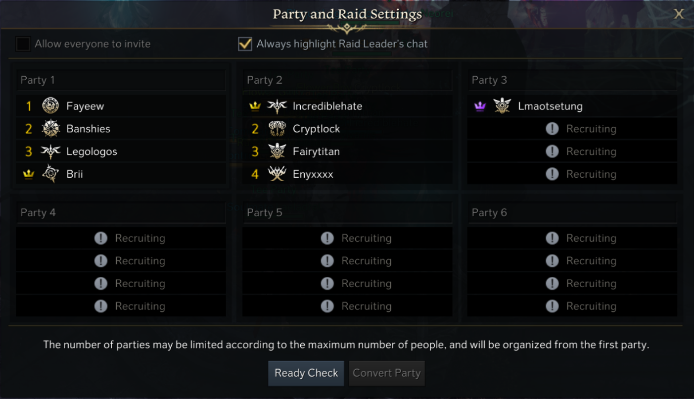Click the class icon beside Enyxxxx
The height and width of the screenshot is (399, 694).
pos(277,174)
